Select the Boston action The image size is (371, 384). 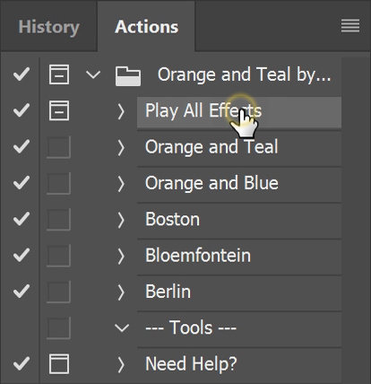(239, 219)
